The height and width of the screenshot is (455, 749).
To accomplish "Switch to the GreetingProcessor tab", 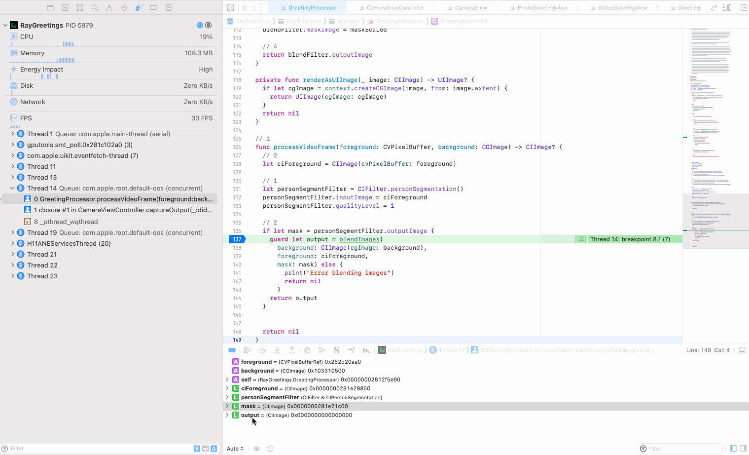I will tap(308, 8).
